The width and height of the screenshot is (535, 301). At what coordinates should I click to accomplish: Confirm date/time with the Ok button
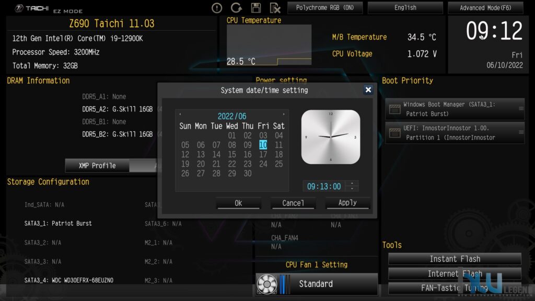pos(238,203)
